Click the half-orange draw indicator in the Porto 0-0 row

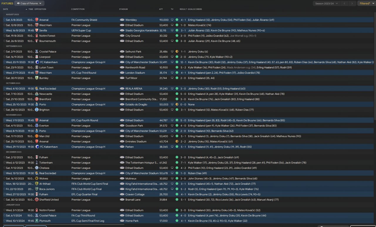[177, 104]
